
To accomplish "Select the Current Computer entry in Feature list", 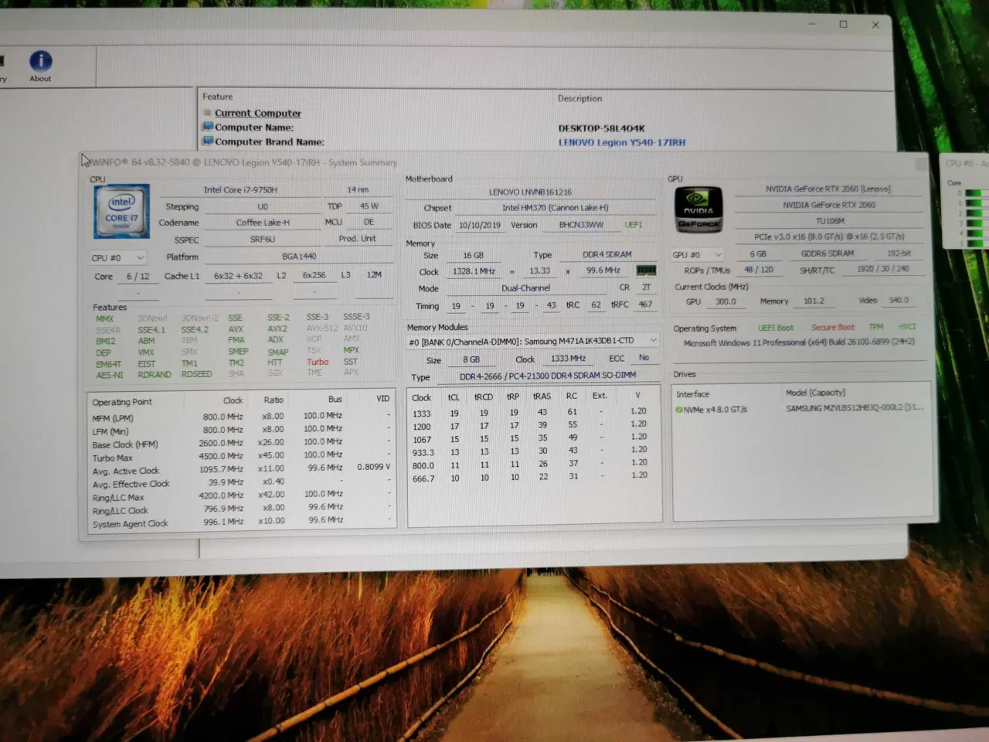I will (x=257, y=113).
